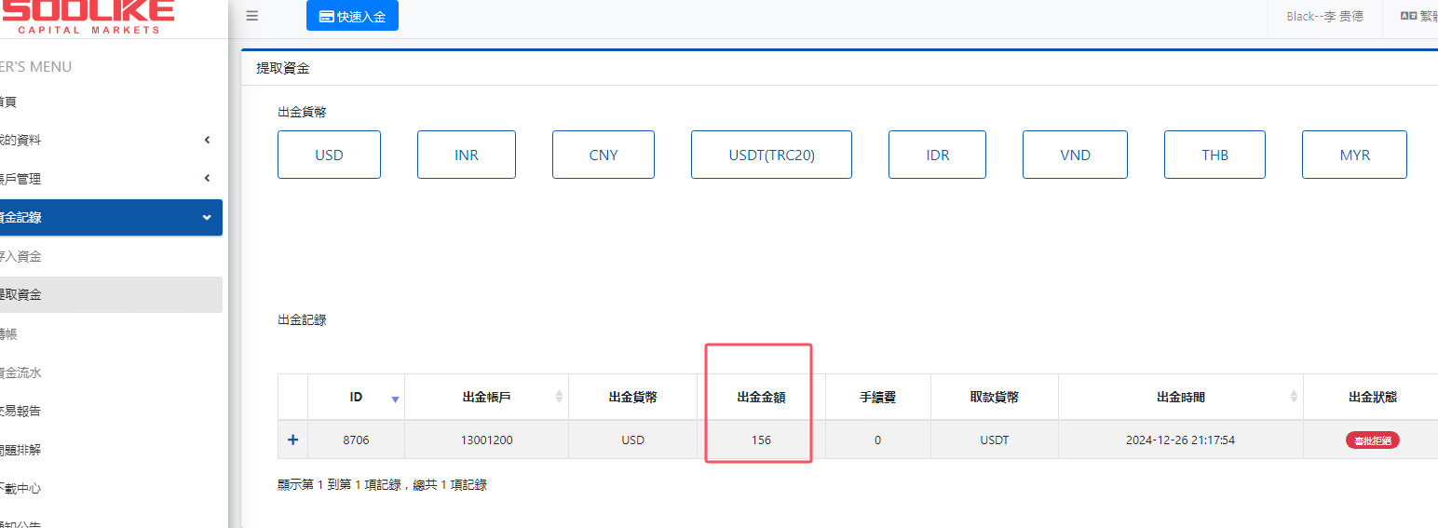This screenshot has width=1438, height=528.
Task: Open 交易報告 sidebar item
Action: pos(20,411)
